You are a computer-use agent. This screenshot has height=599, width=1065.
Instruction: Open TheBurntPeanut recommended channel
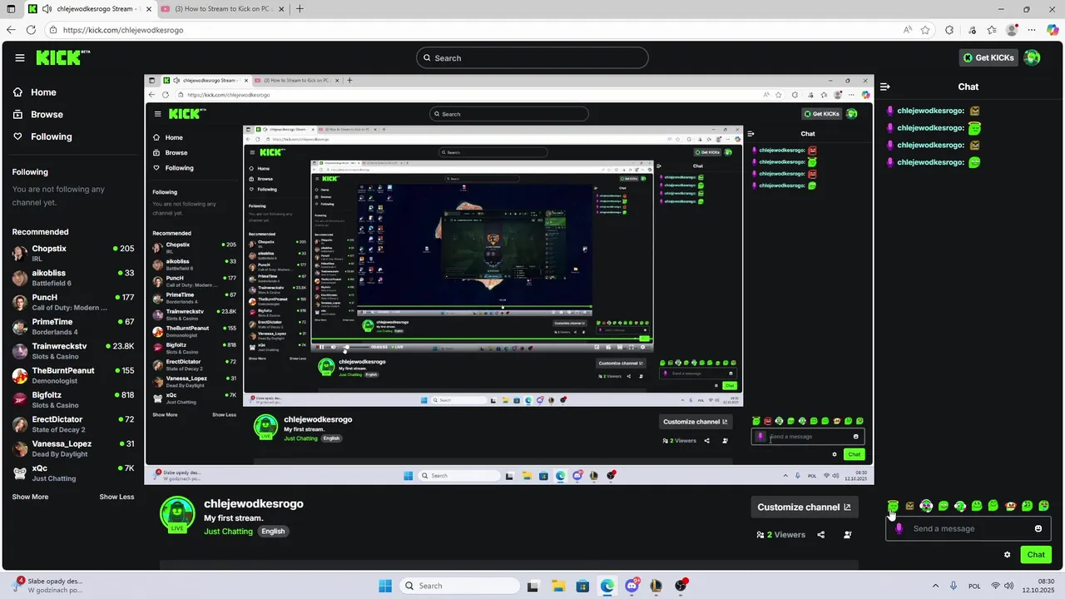[73, 375]
